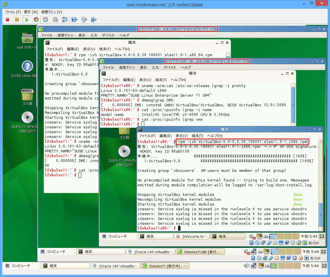Viewport: 330px width, 277px height.
Task: Click 端末 taskbar button in outermost desktop panel
Action: pyautogui.click(x=65, y=266)
